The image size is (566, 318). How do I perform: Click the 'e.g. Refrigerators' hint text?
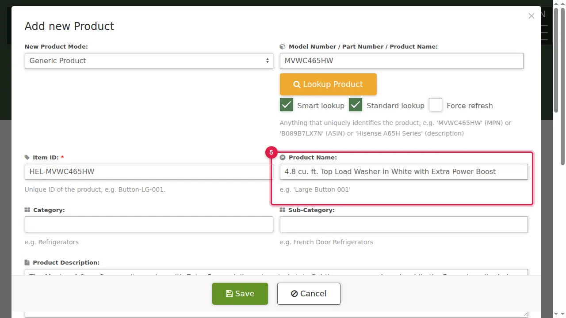(52, 242)
